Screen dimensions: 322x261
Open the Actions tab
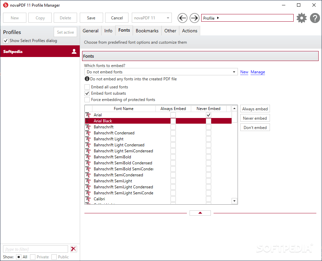point(190,31)
